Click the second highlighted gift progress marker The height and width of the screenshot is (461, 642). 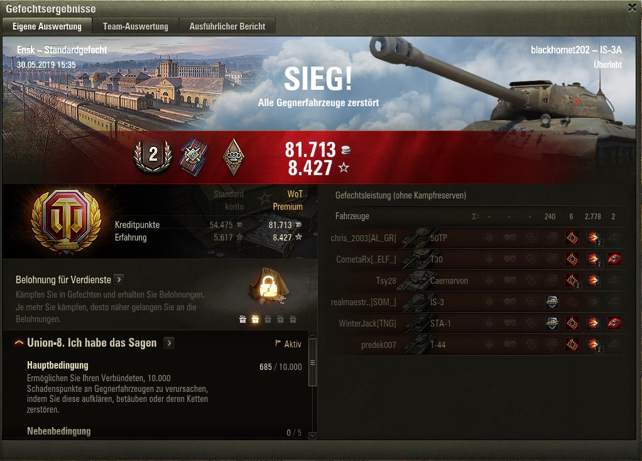[255, 319]
